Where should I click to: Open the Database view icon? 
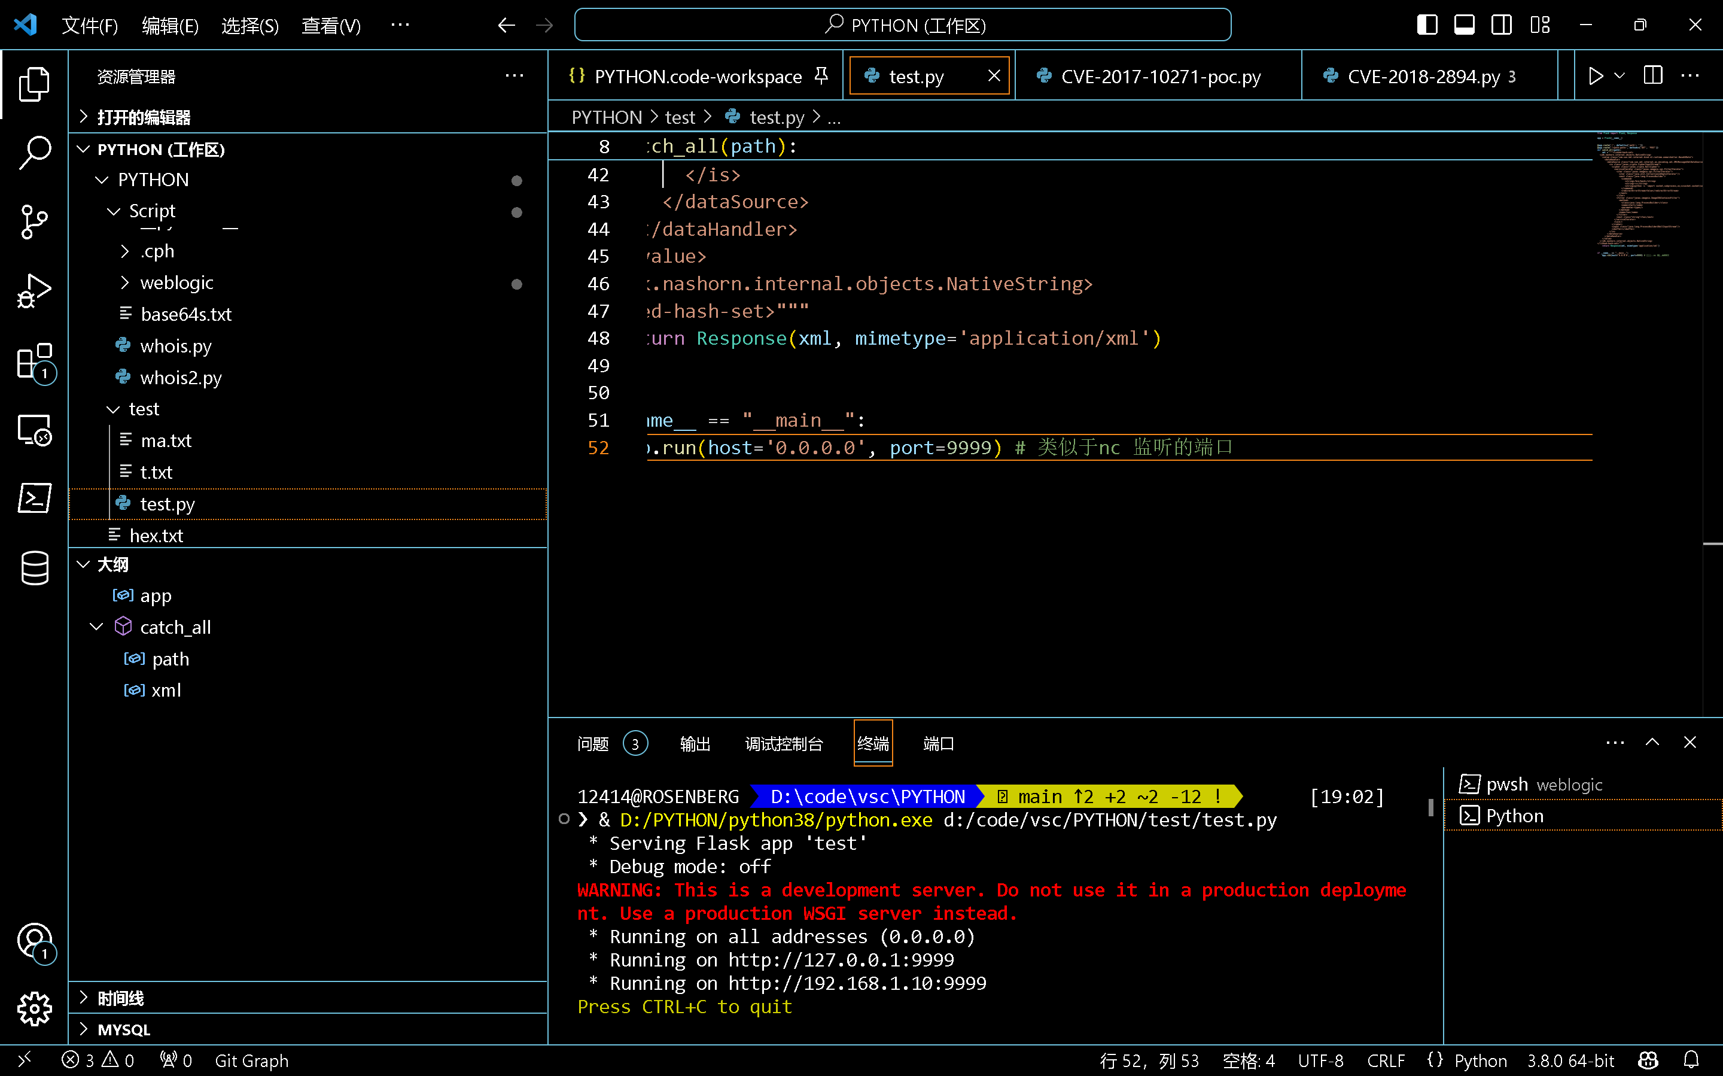34,568
